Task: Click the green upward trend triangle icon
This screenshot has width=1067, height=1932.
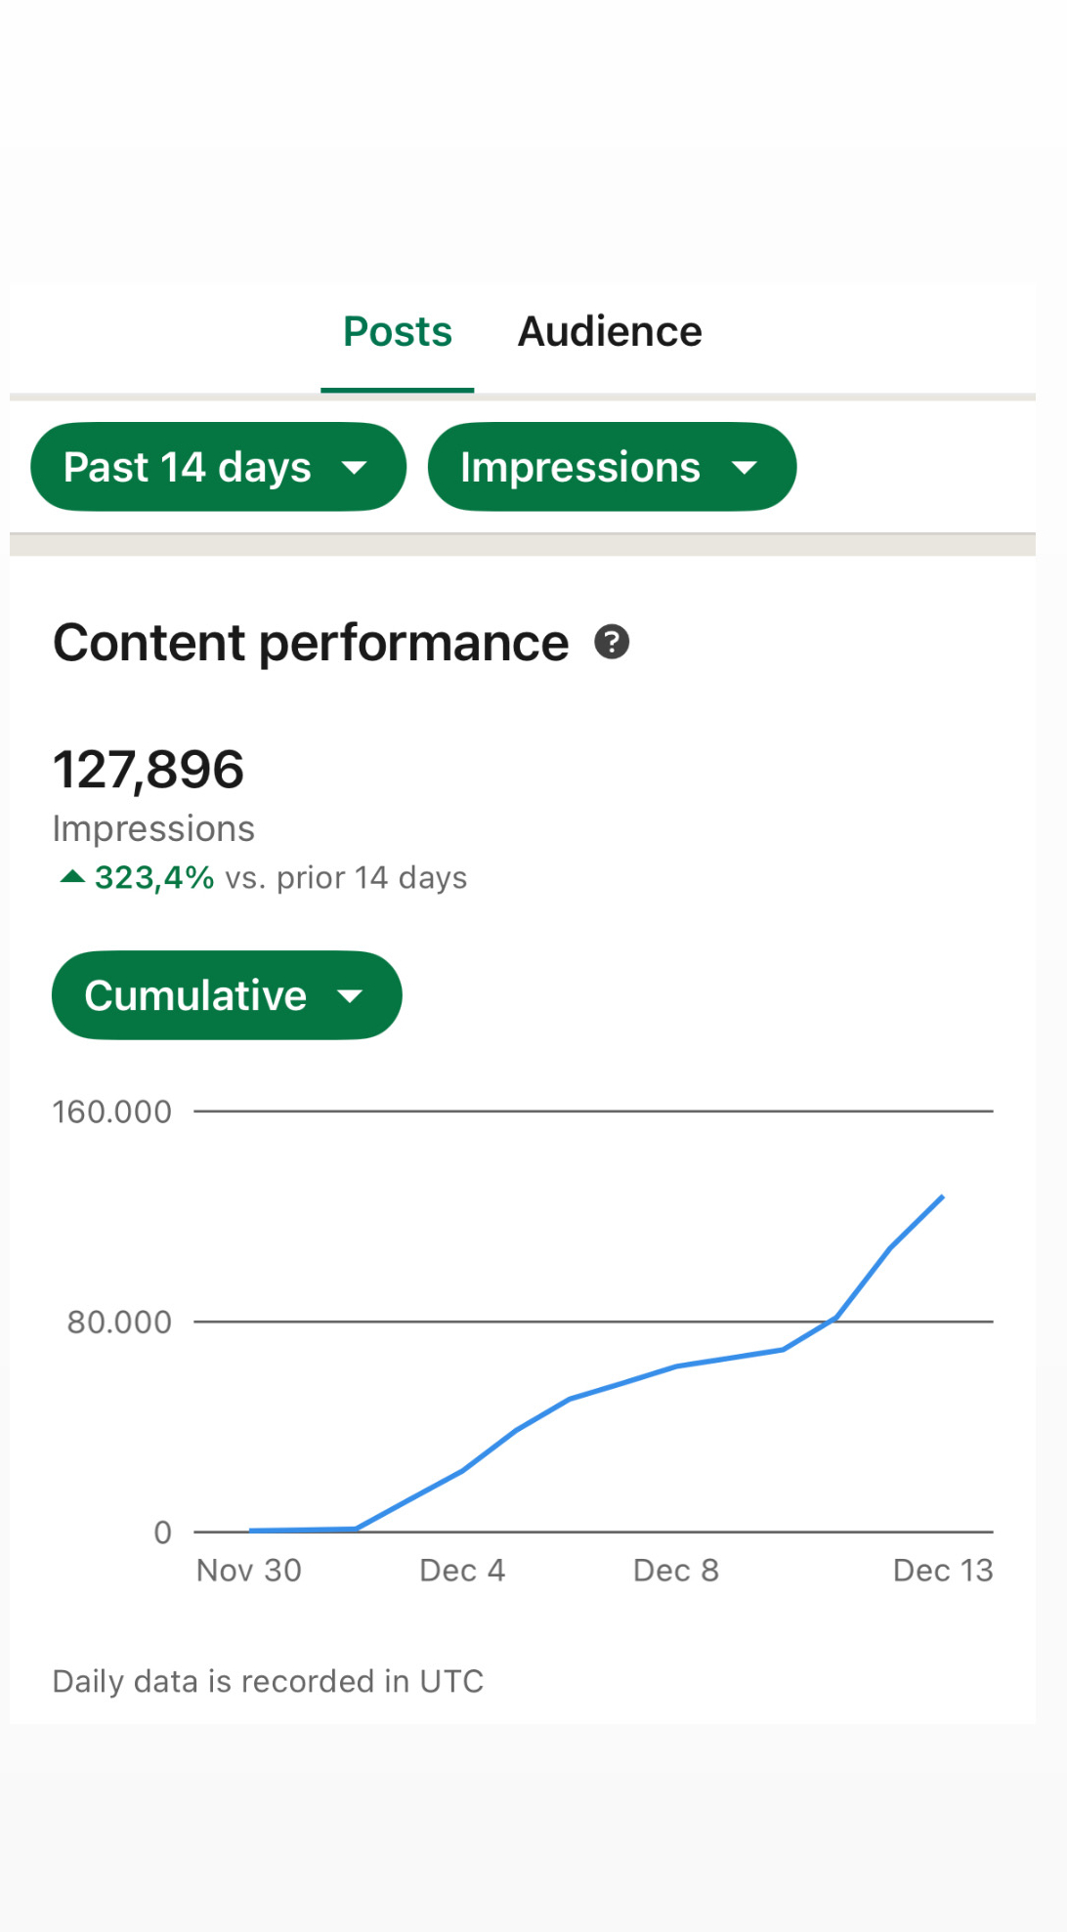Action: click(72, 876)
